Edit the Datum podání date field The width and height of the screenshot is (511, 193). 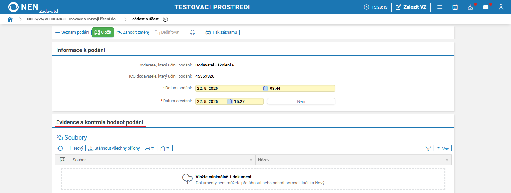229,89
